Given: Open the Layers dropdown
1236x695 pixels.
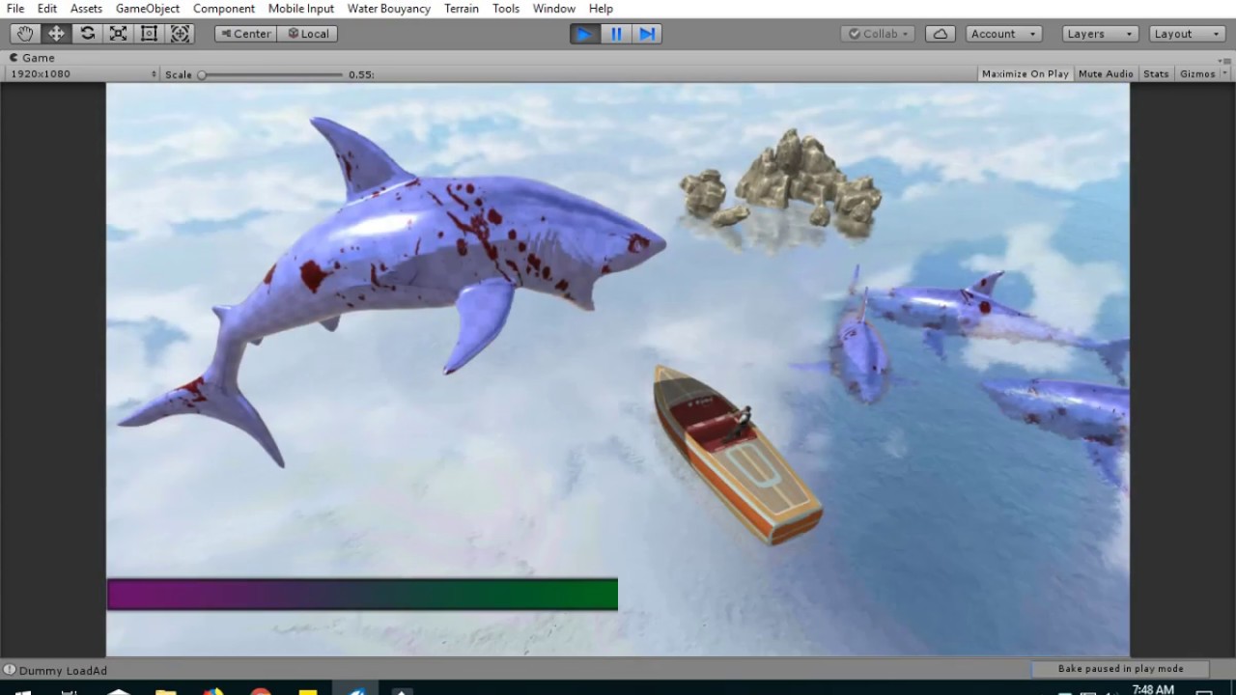Looking at the screenshot, I should coord(1101,33).
